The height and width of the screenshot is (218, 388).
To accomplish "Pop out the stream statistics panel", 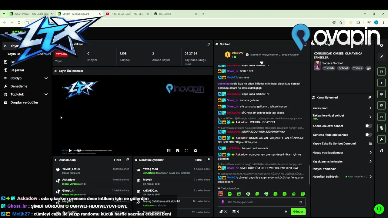I will (x=208, y=44).
